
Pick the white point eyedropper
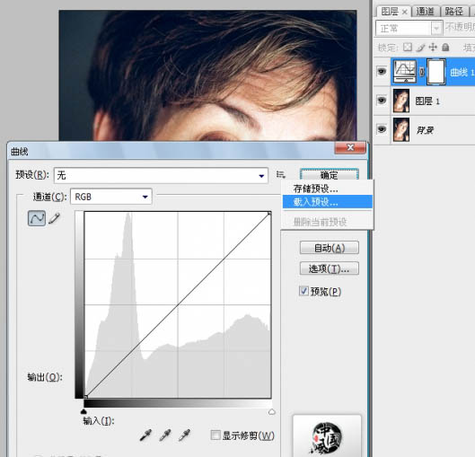coord(184,435)
